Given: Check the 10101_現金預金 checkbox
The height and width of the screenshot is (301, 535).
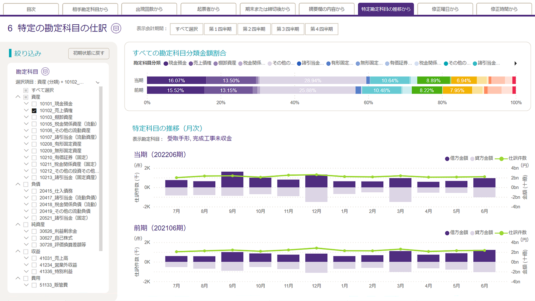Looking at the screenshot, I should pyautogui.click(x=34, y=104).
